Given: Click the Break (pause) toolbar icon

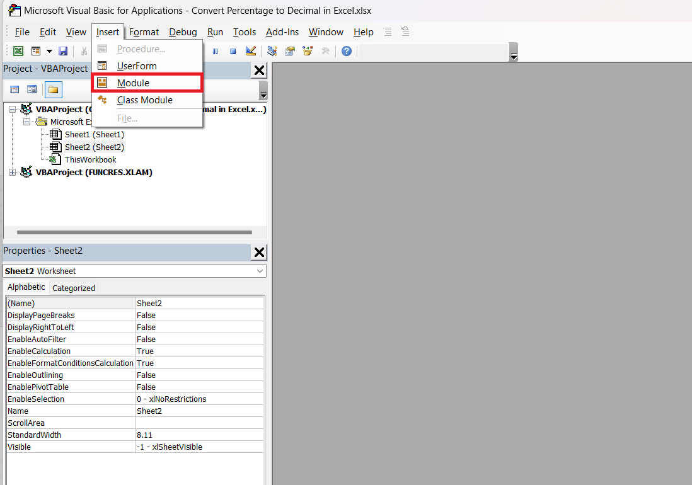Looking at the screenshot, I should click(216, 51).
